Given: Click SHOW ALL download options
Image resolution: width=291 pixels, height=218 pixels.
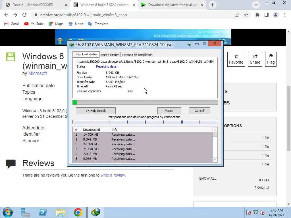Looking at the screenshot, I should tap(208, 179).
